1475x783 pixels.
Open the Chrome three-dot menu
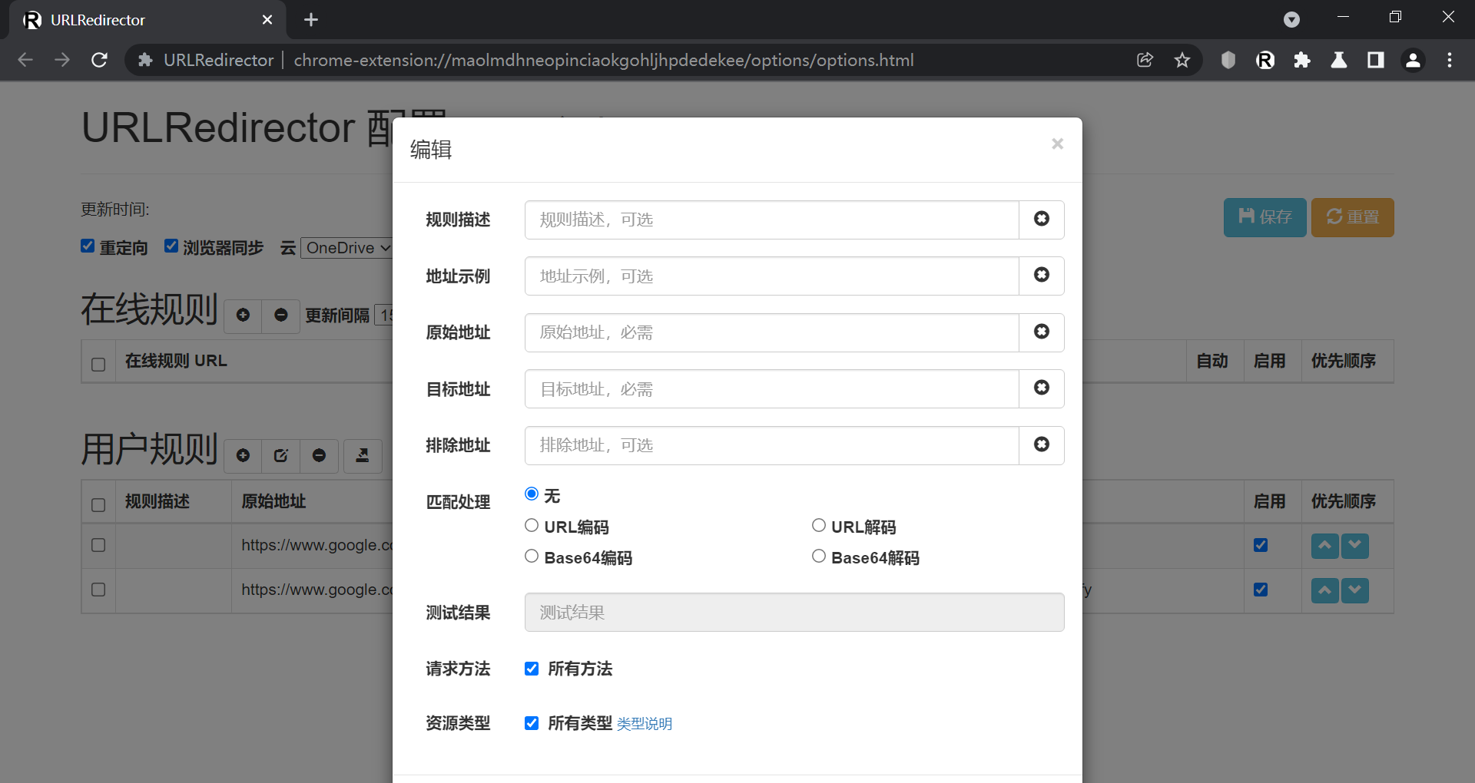(x=1449, y=60)
